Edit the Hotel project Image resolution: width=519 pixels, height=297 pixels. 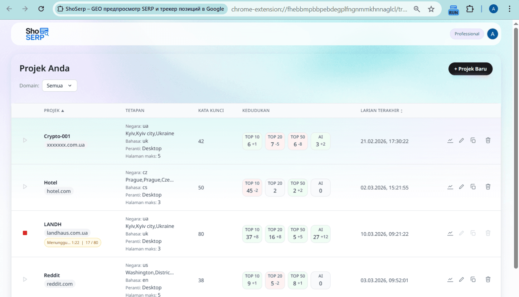[x=462, y=186]
